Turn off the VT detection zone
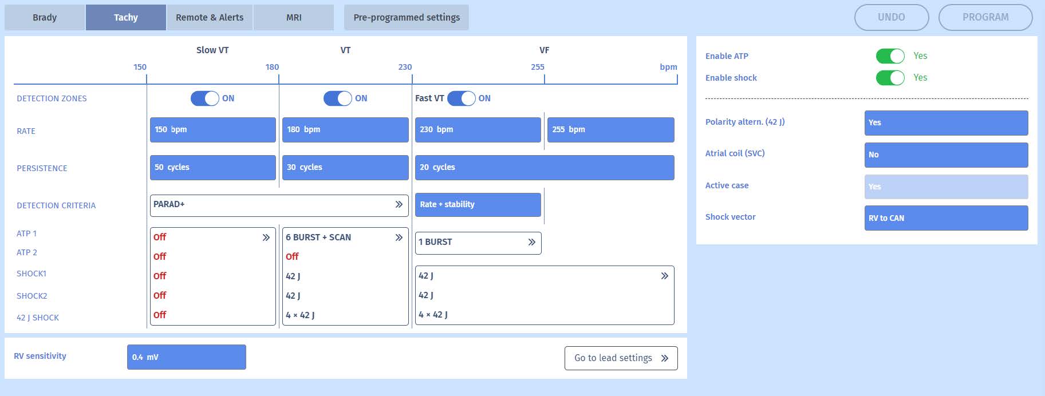 [337, 98]
